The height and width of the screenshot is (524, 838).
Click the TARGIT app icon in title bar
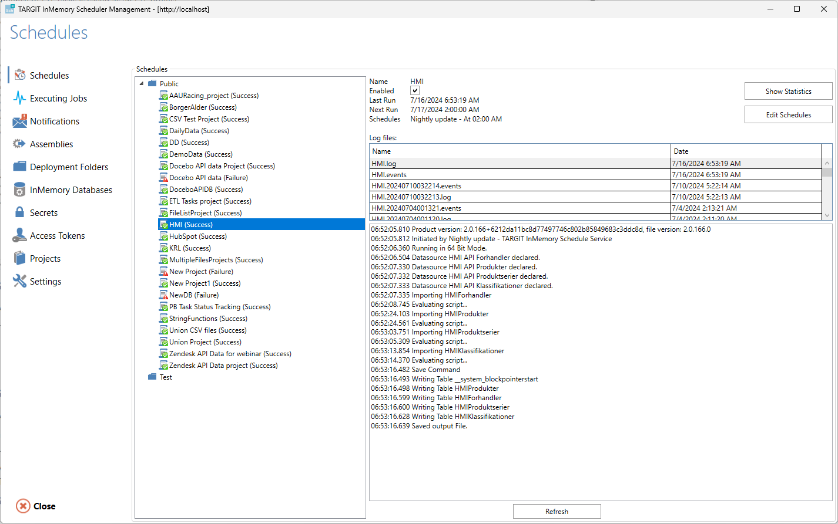tap(10, 9)
